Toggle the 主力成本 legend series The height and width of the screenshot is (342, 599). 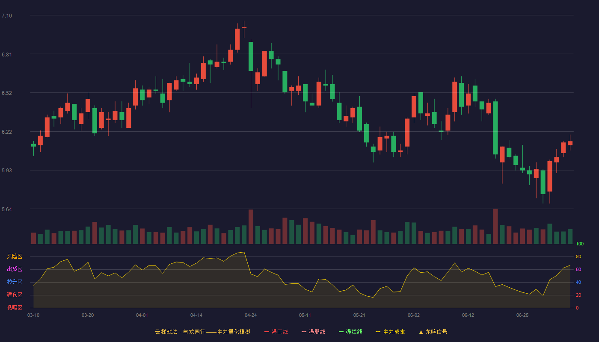pos(390,332)
